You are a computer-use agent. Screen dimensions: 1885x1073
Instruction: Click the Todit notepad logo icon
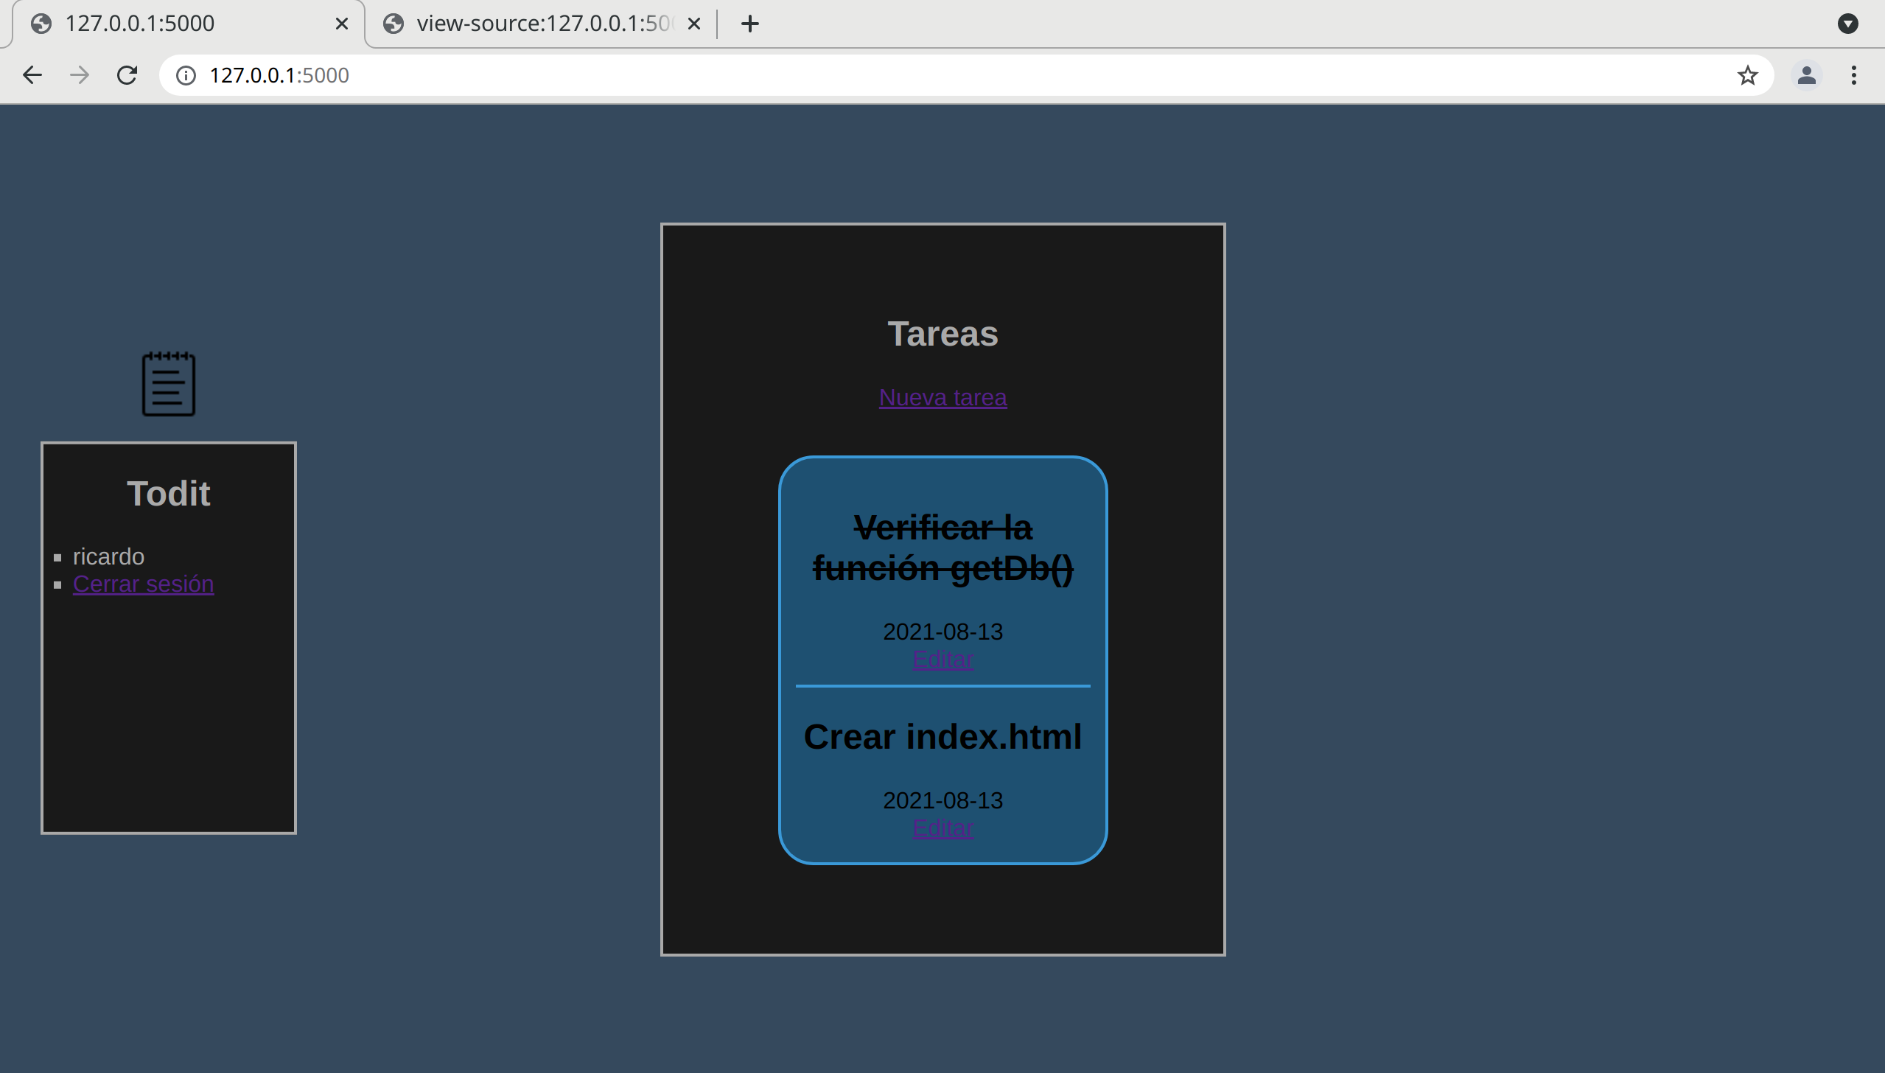pyautogui.click(x=169, y=384)
